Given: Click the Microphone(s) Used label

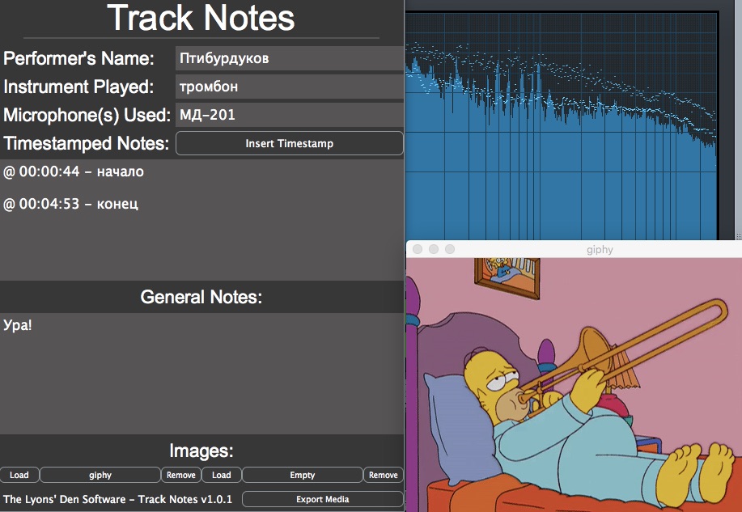Looking at the screenshot, I should 87,115.
